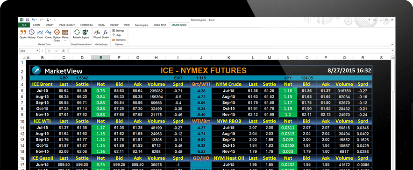Expand the formula bar

coord(393,51)
